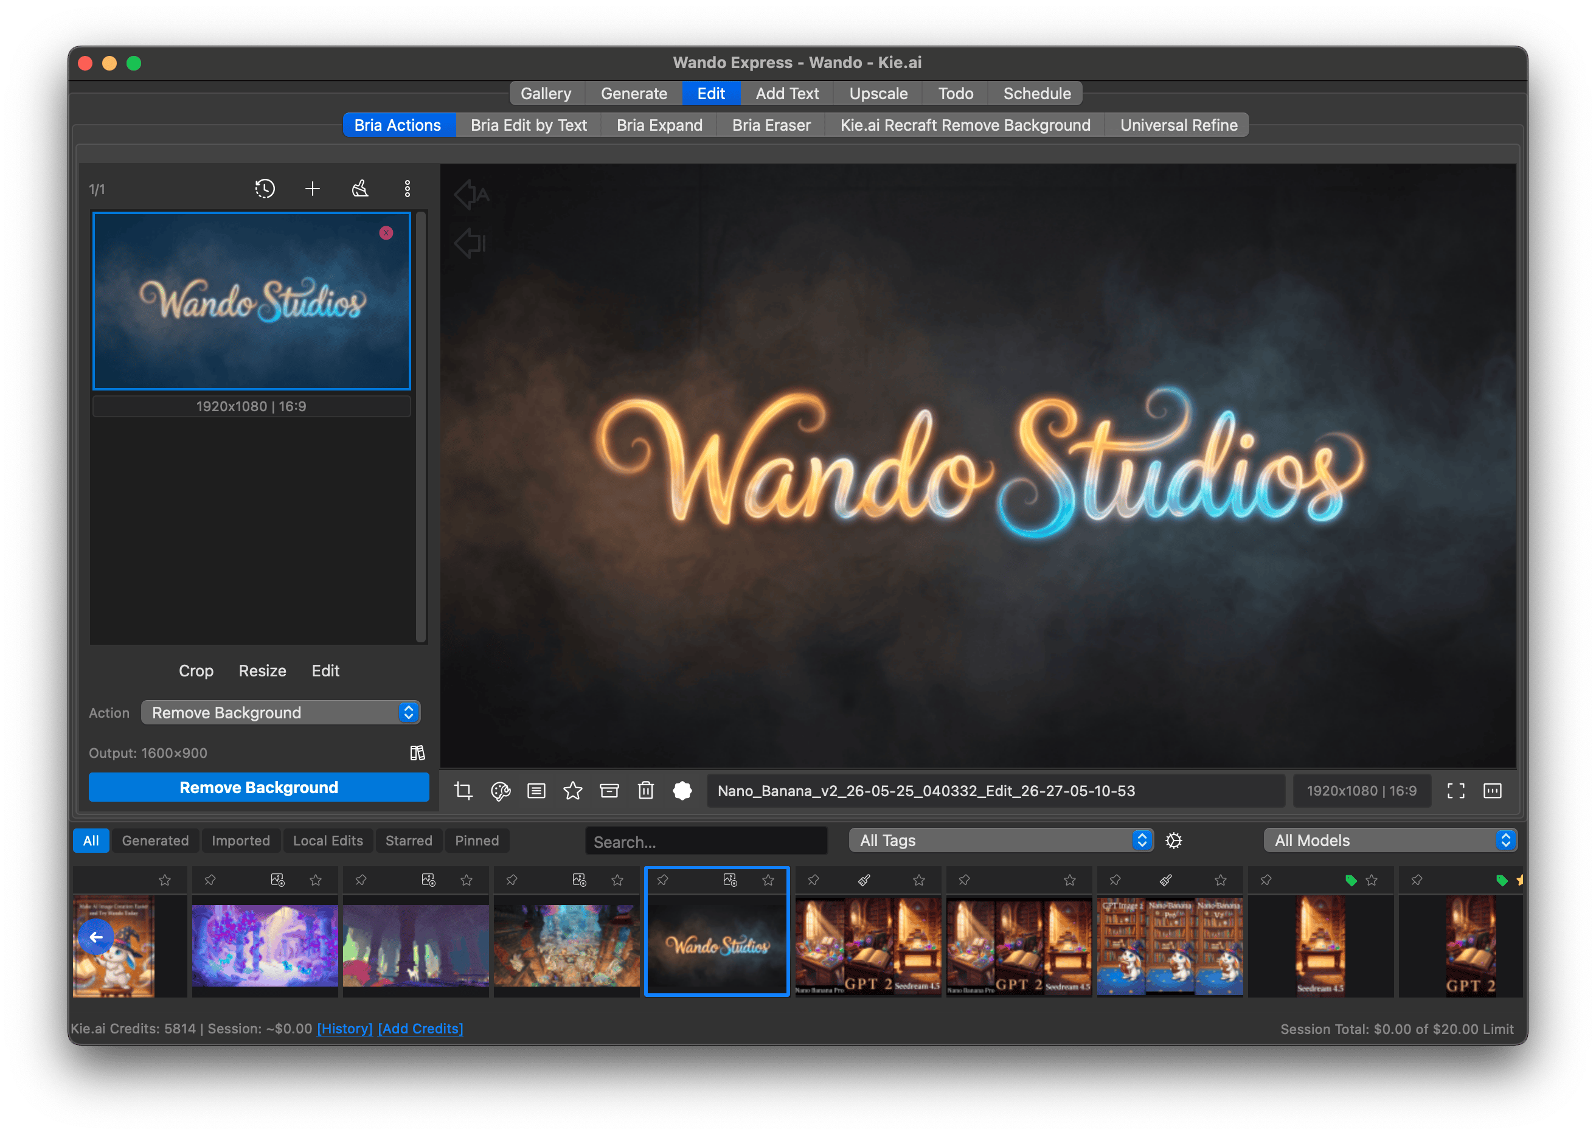
Task: Pin the dark cave with mushrooms gallery item
Action: (361, 880)
